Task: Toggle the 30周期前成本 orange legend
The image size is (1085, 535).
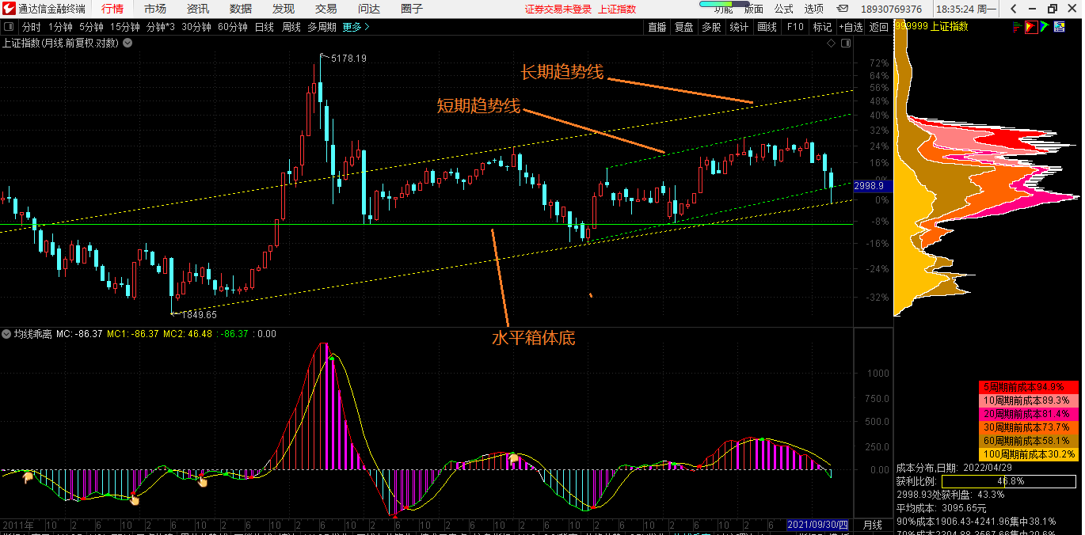Action: pyautogui.click(x=1029, y=427)
